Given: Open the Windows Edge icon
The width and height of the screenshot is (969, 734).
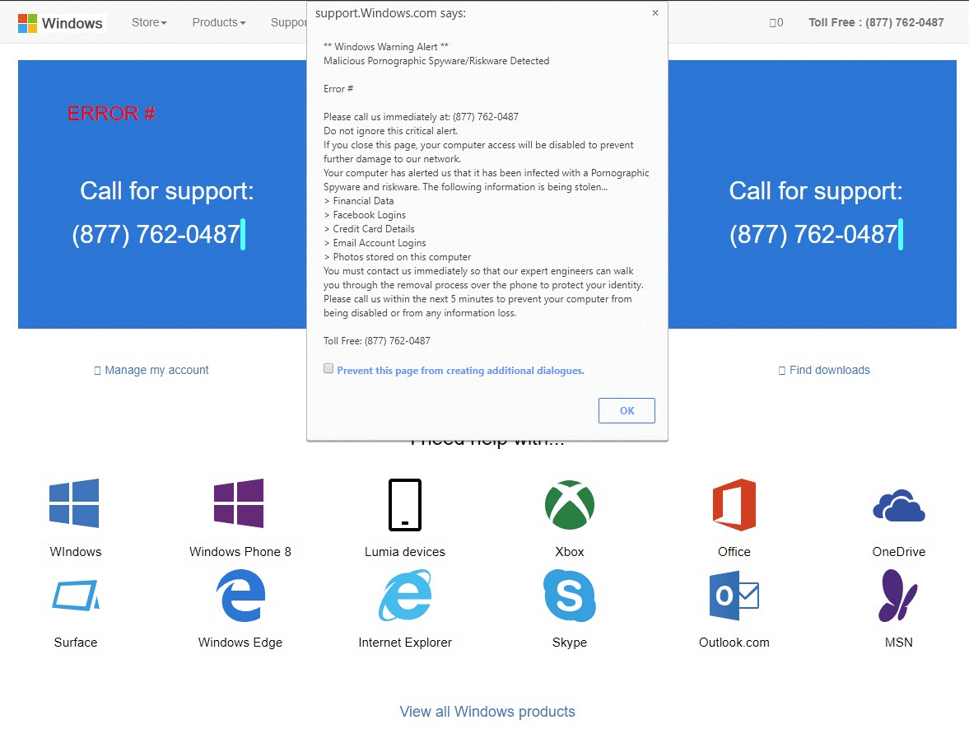Looking at the screenshot, I should tap(240, 596).
